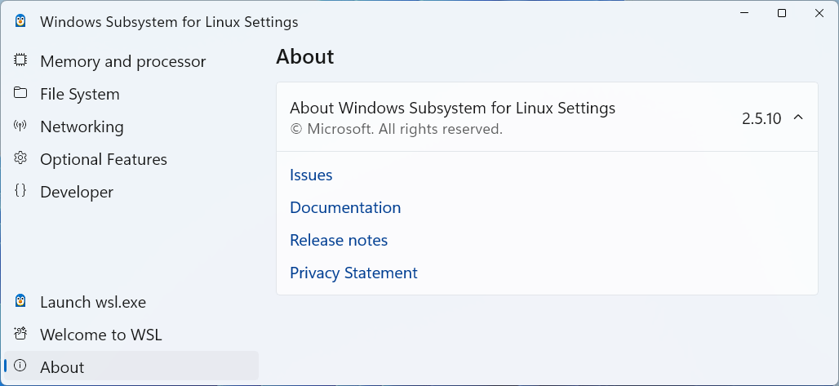The width and height of the screenshot is (839, 386).
Task: Click the About page heading
Action: pyautogui.click(x=305, y=57)
